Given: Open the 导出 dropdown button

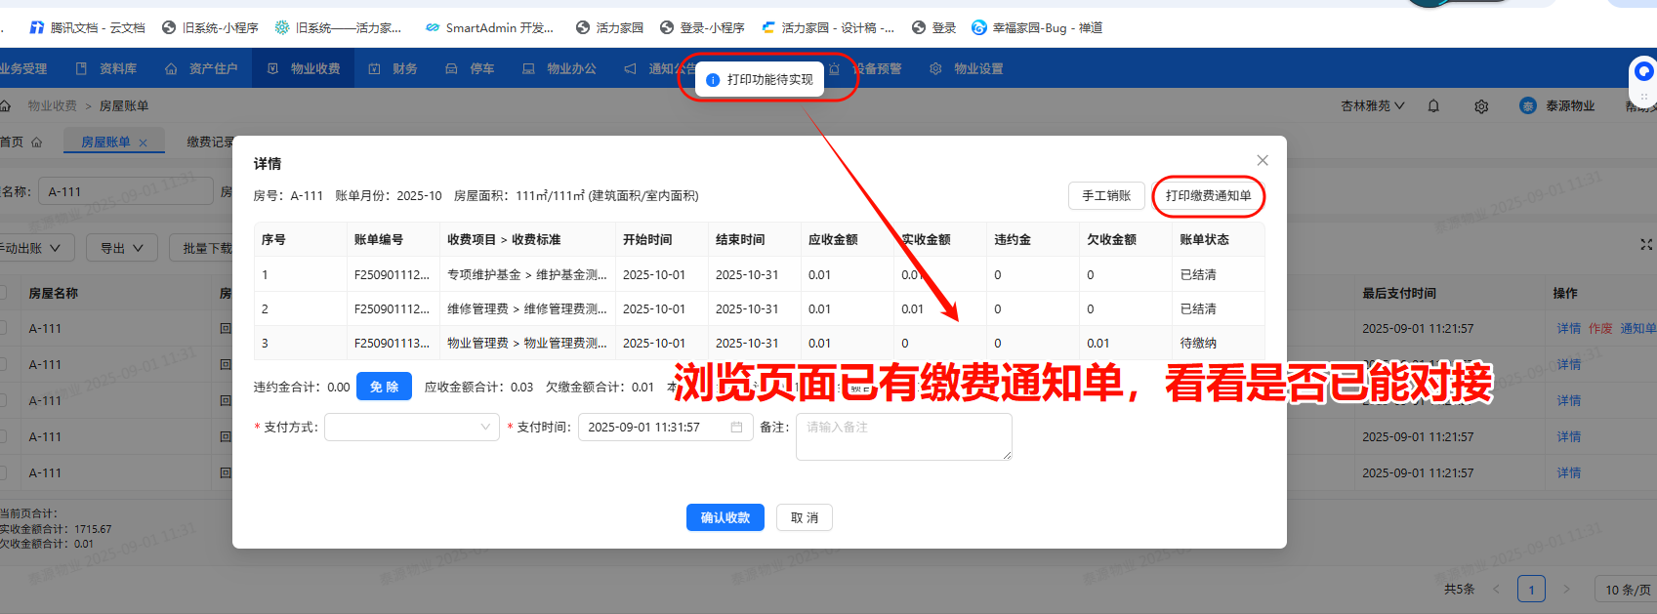Looking at the screenshot, I should click(x=122, y=248).
